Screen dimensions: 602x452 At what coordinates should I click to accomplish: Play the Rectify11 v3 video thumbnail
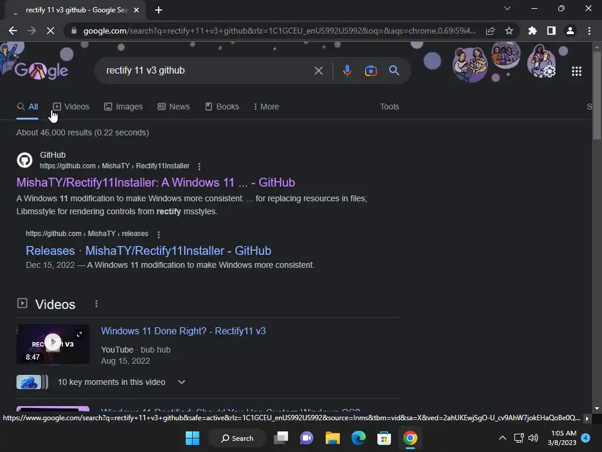click(53, 344)
